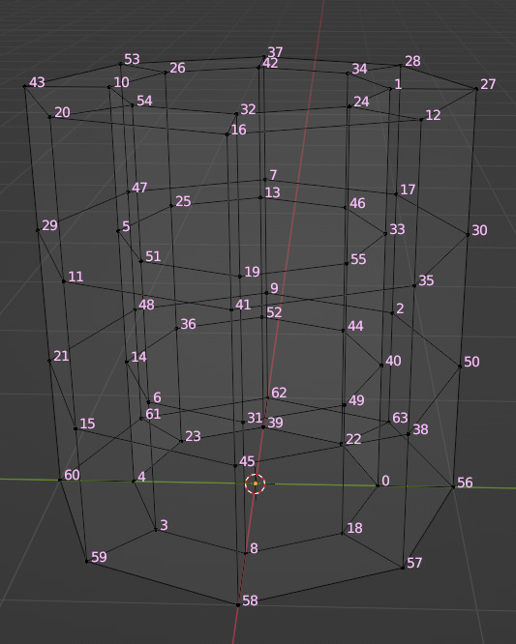Select vertex labeled 30
The image size is (516, 644).
(x=468, y=235)
